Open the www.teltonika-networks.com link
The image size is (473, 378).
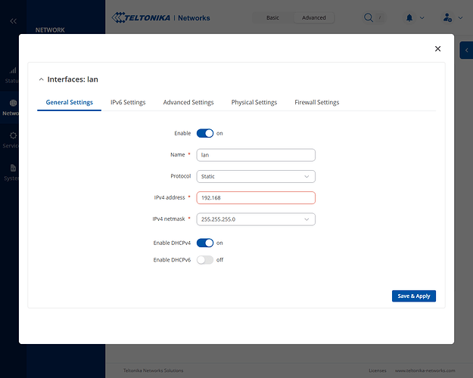[425, 370]
